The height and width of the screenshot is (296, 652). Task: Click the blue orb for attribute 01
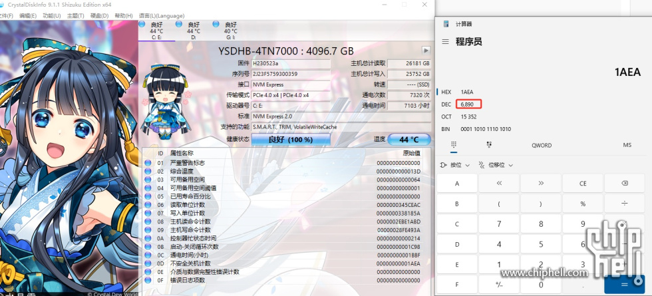coord(148,163)
